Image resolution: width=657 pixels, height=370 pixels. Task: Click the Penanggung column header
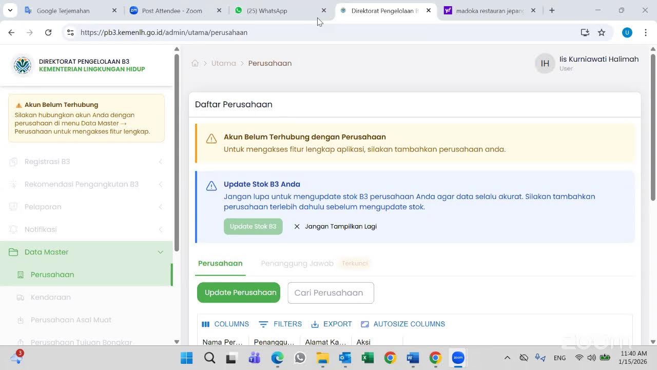pyautogui.click(x=274, y=342)
